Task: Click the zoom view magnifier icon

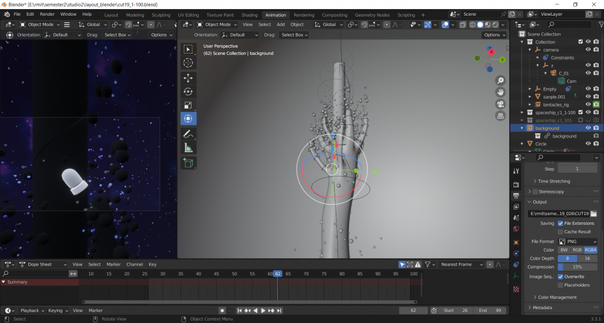Action: click(500, 80)
